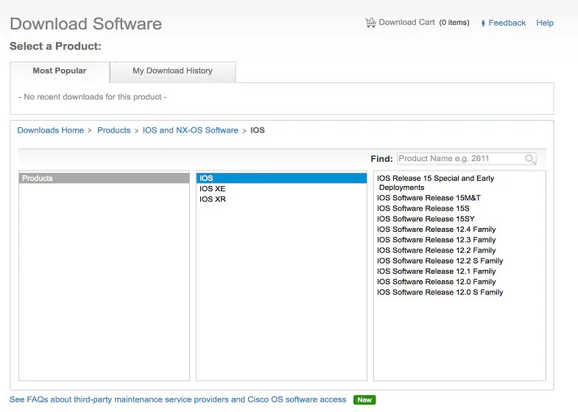Click the (0 items) cart count

pyautogui.click(x=454, y=23)
